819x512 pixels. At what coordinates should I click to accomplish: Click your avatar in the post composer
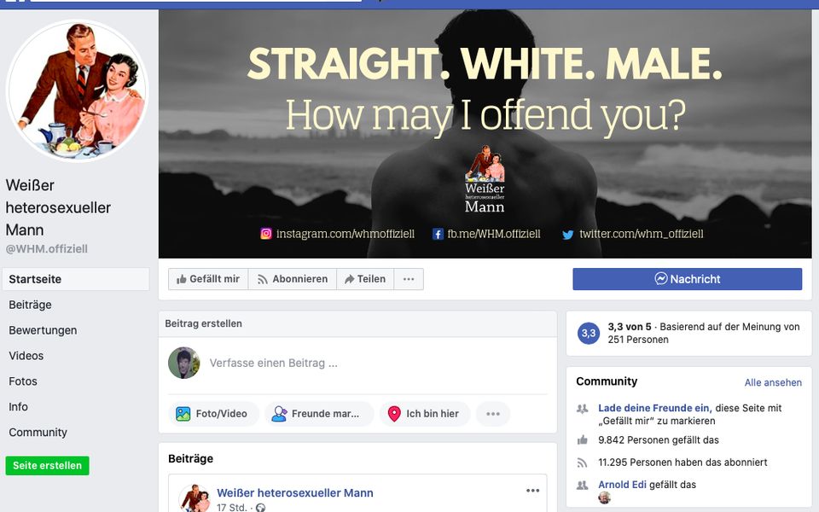(x=183, y=363)
